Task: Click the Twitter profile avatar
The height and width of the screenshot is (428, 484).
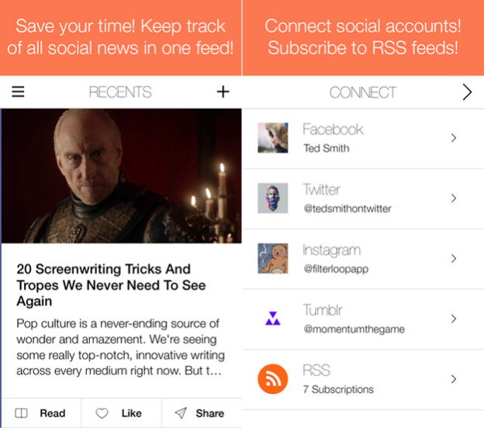Action: pos(273,198)
